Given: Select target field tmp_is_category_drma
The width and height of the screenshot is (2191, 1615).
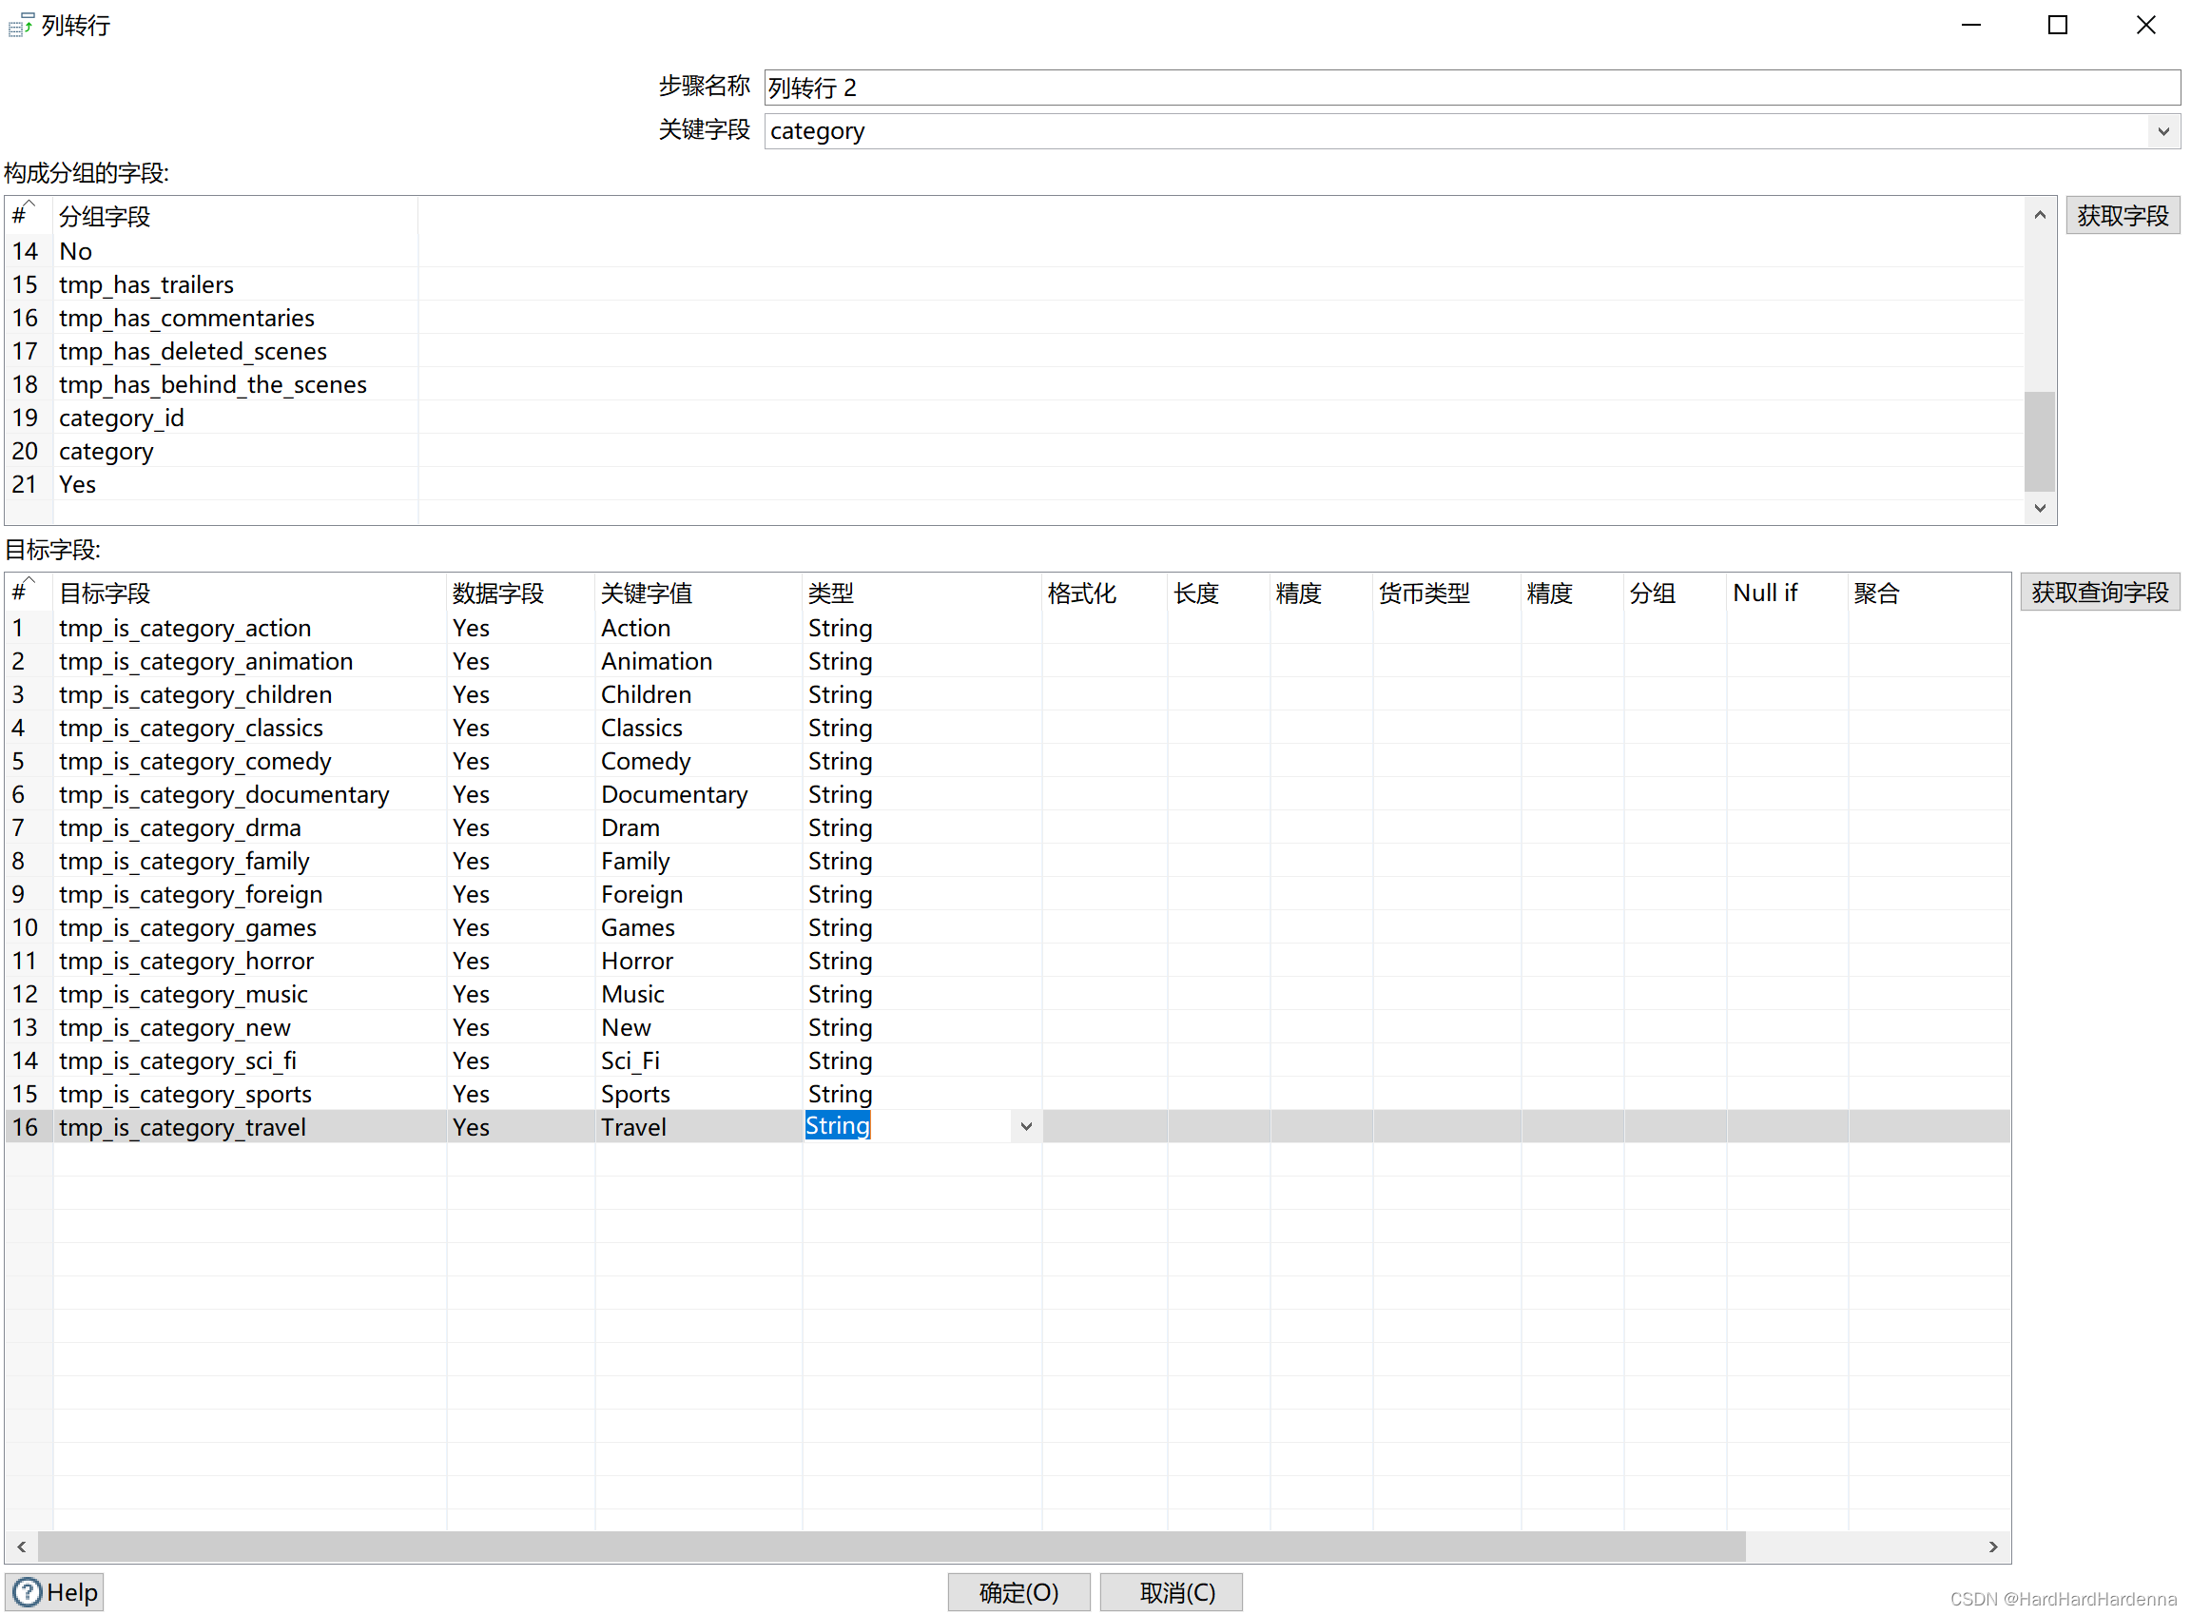Looking at the screenshot, I should pyautogui.click(x=180, y=827).
